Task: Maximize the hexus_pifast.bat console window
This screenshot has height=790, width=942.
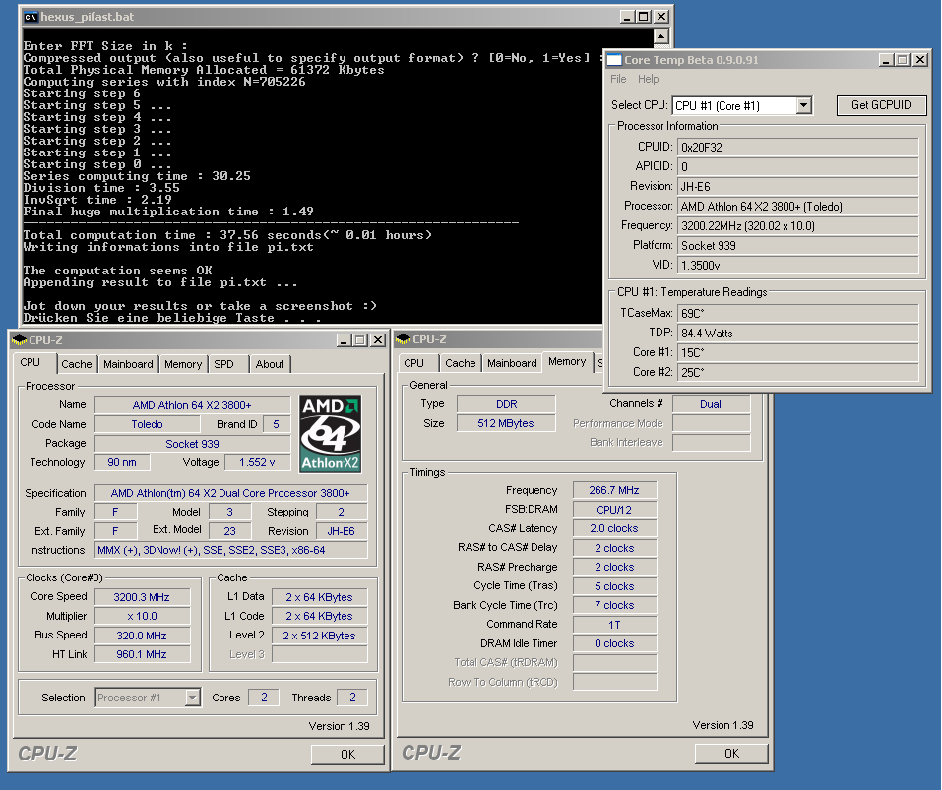Action: click(644, 17)
